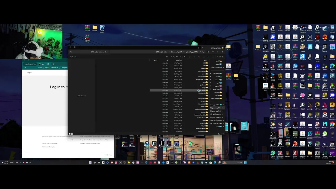Select the Steam folder in the file list

tap(179, 120)
